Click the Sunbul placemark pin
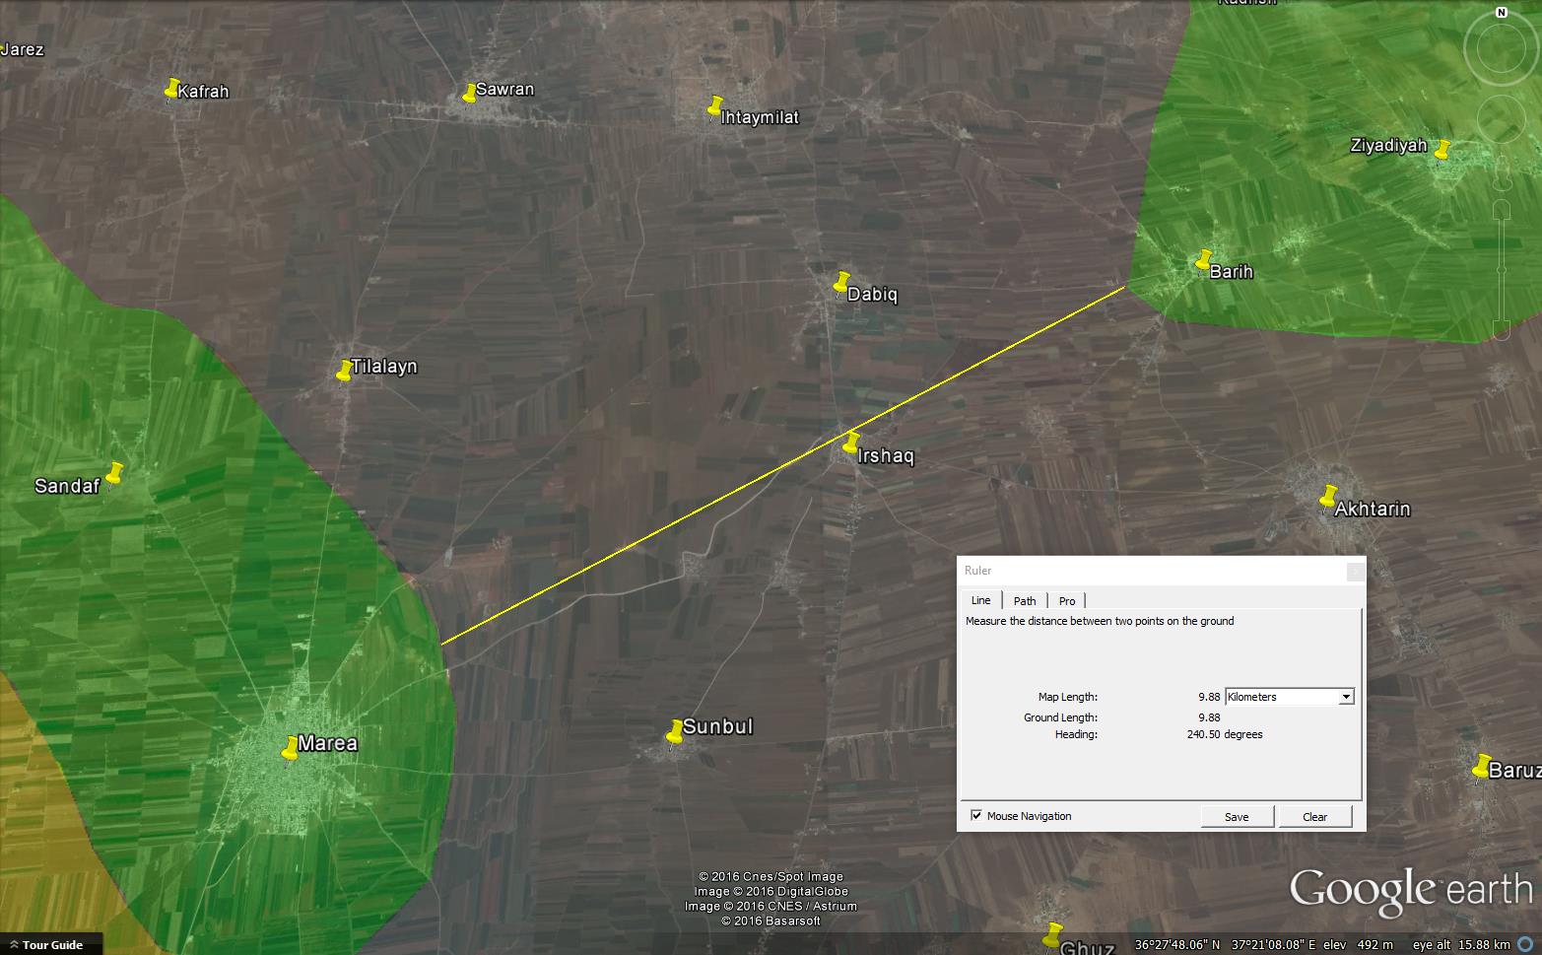Viewport: 1542px width, 955px height. tap(675, 732)
